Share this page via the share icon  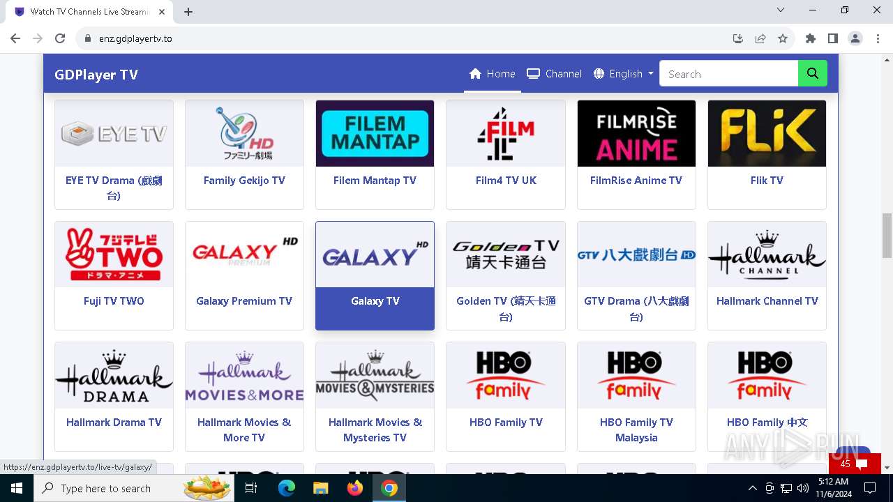pos(760,38)
